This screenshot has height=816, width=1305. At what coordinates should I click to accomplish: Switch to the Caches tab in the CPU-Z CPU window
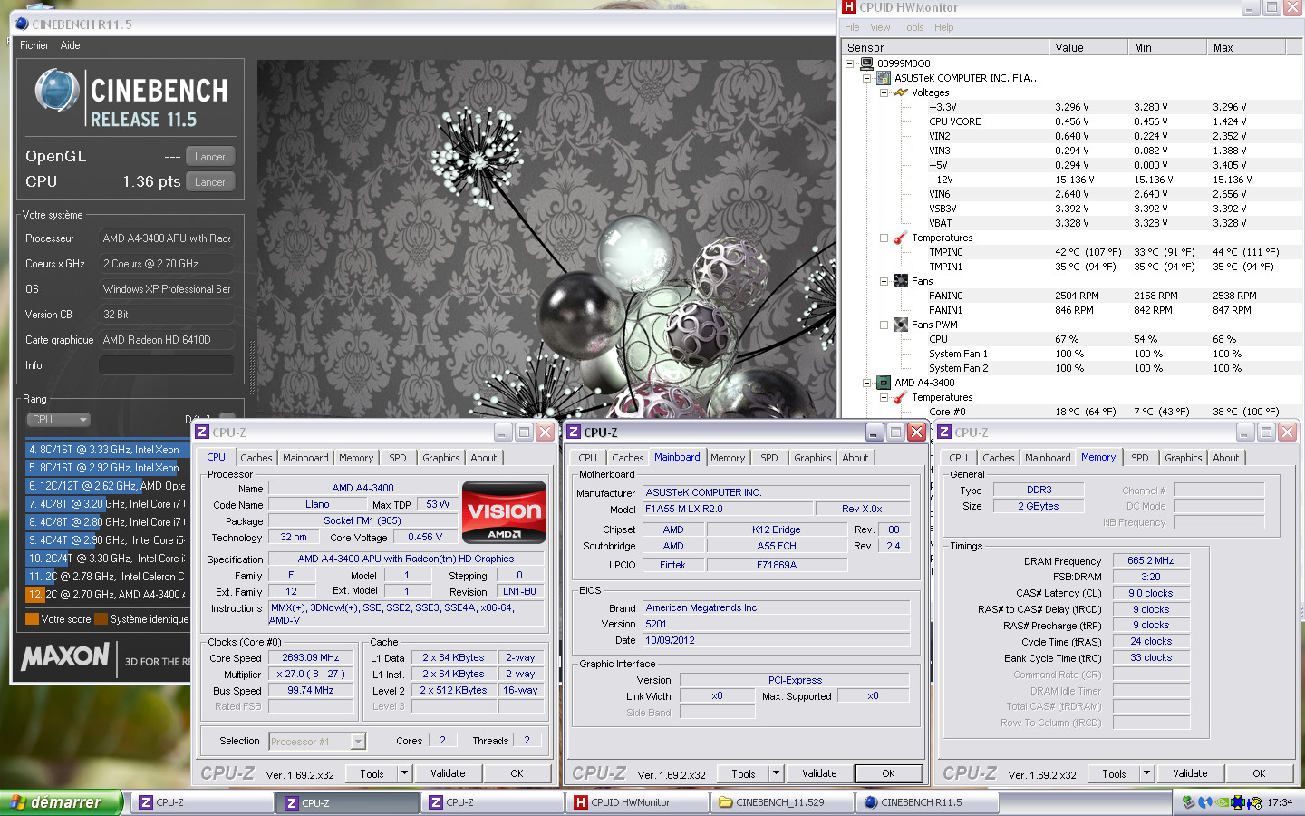point(256,458)
